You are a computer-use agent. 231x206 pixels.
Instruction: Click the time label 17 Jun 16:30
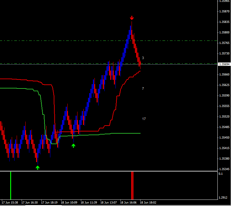(29, 203)
